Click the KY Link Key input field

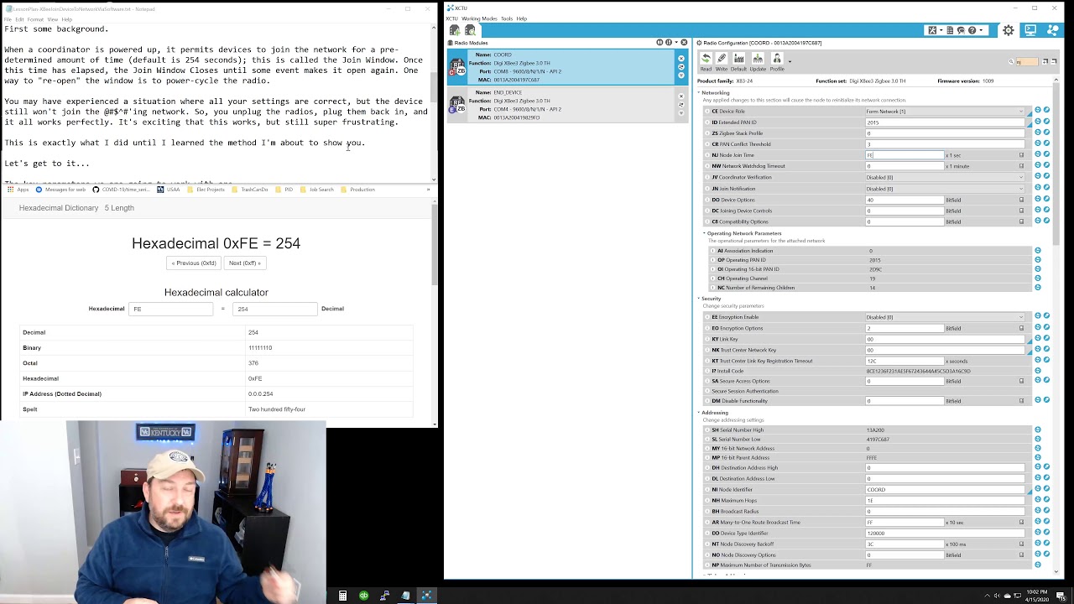945,339
